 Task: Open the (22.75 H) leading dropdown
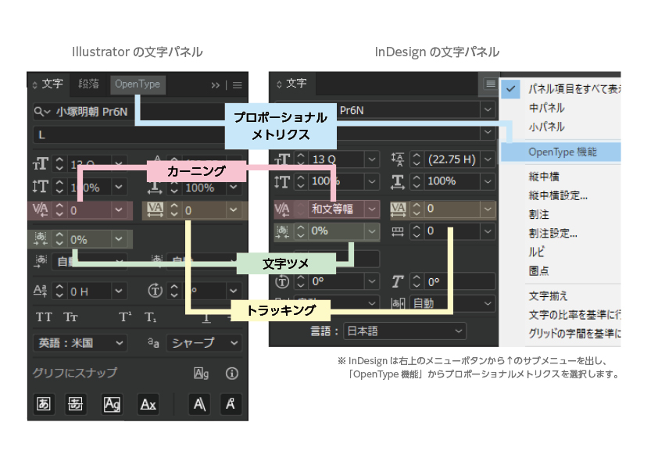[x=488, y=159]
